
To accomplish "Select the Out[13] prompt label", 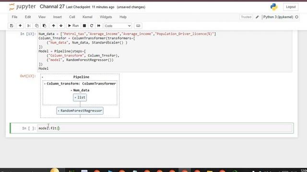I will (28, 76).
